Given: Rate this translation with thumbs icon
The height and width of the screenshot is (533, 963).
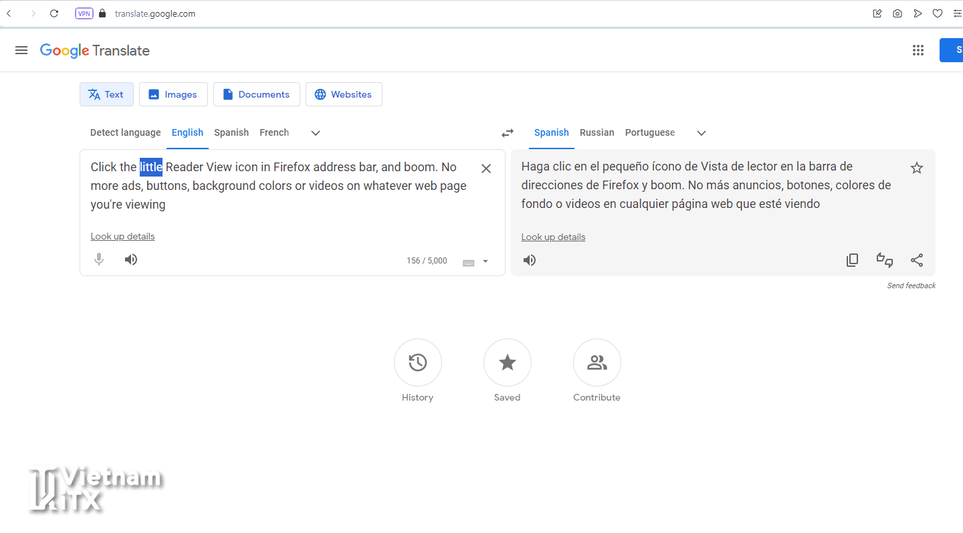Looking at the screenshot, I should coord(885,260).
